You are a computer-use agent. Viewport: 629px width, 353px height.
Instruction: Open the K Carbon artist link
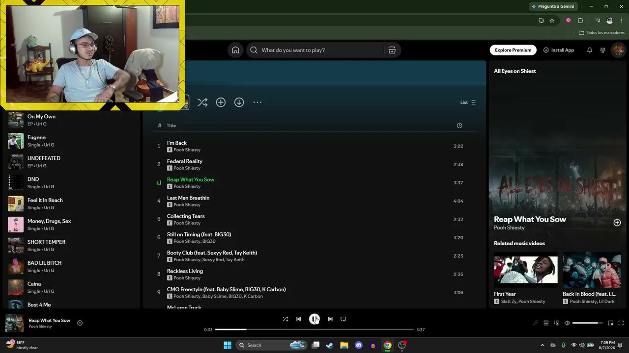253,297
